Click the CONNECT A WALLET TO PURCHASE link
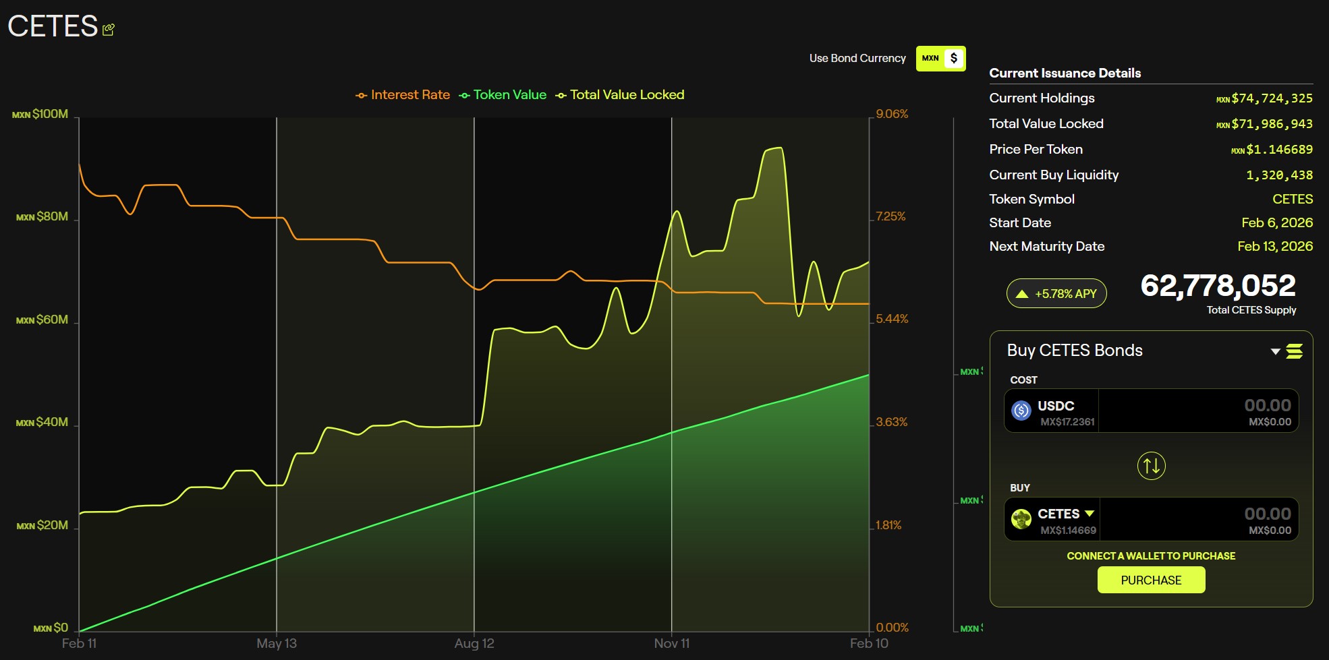1329x660 pixels. 1151,556
